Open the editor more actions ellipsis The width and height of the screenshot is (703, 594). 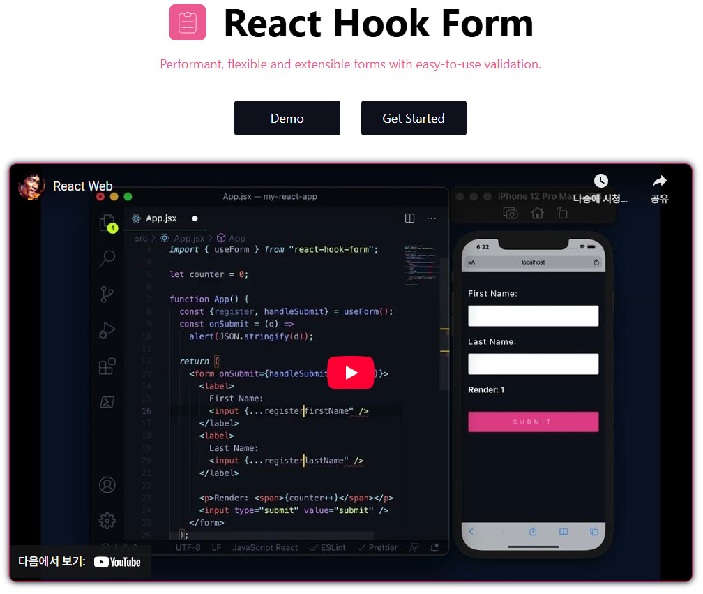pyautogui.click(x=431, y=218)
